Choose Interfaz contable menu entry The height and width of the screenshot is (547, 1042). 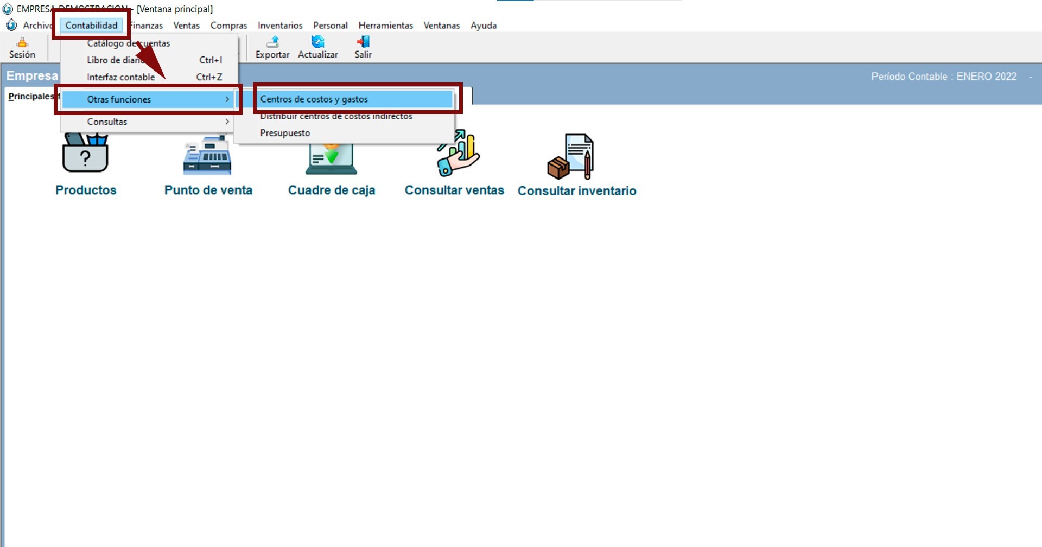click(121, 77)
